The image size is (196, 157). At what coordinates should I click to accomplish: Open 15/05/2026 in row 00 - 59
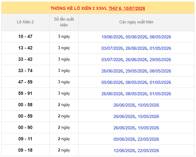(x=148, y=116)
